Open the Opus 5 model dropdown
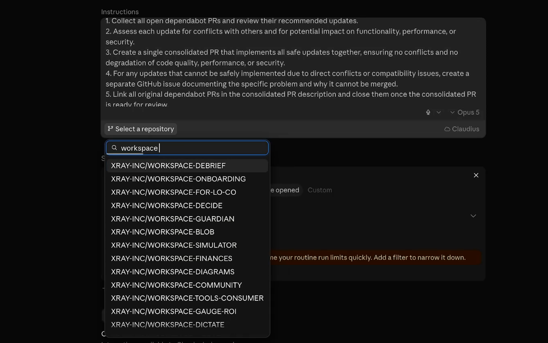Image resolution: width=548 pixels, height=343 pixels. click(465, 112)
